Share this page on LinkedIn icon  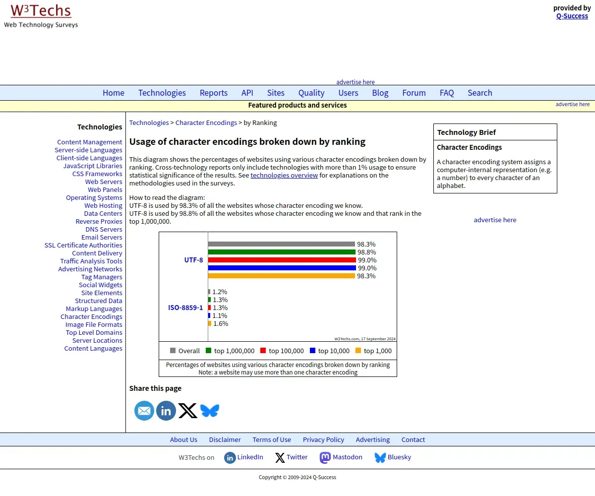click(166, 411)
